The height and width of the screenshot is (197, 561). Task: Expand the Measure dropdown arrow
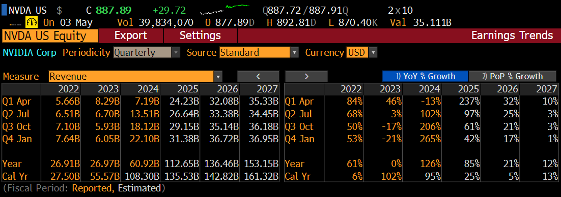(218, 76)
